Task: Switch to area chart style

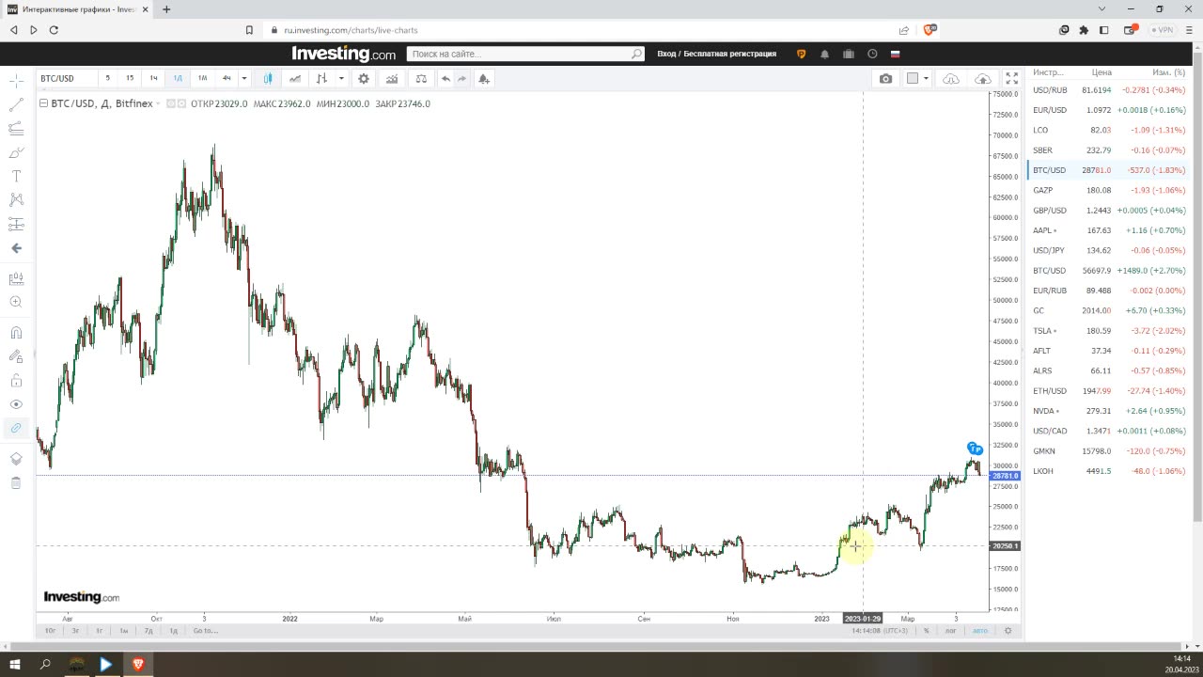Action: click(x=296, y=78)
